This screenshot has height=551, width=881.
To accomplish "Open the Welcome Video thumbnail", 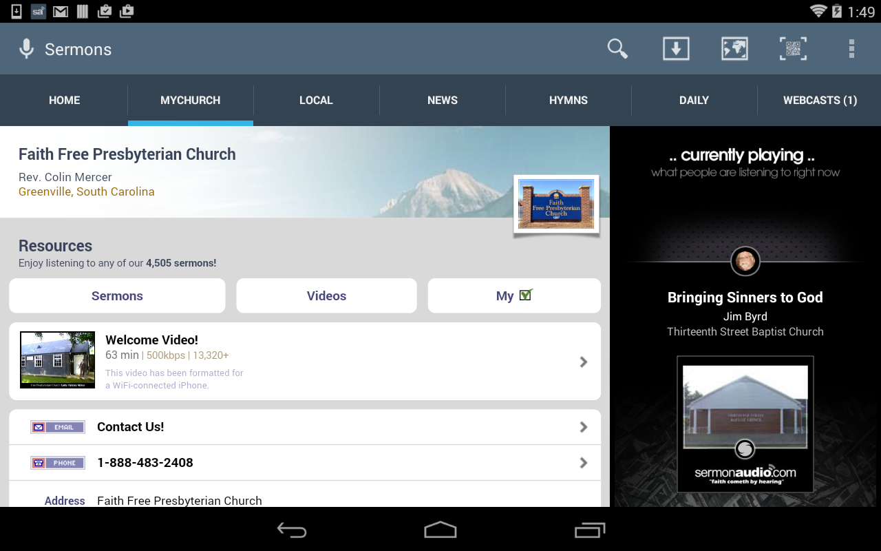I will [x=58, y=360].
